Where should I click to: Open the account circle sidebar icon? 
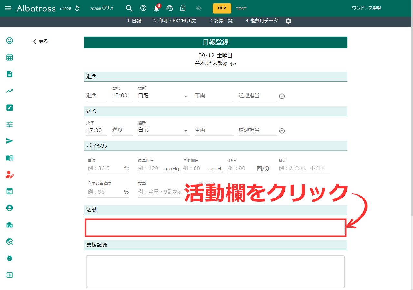[10, 208]
